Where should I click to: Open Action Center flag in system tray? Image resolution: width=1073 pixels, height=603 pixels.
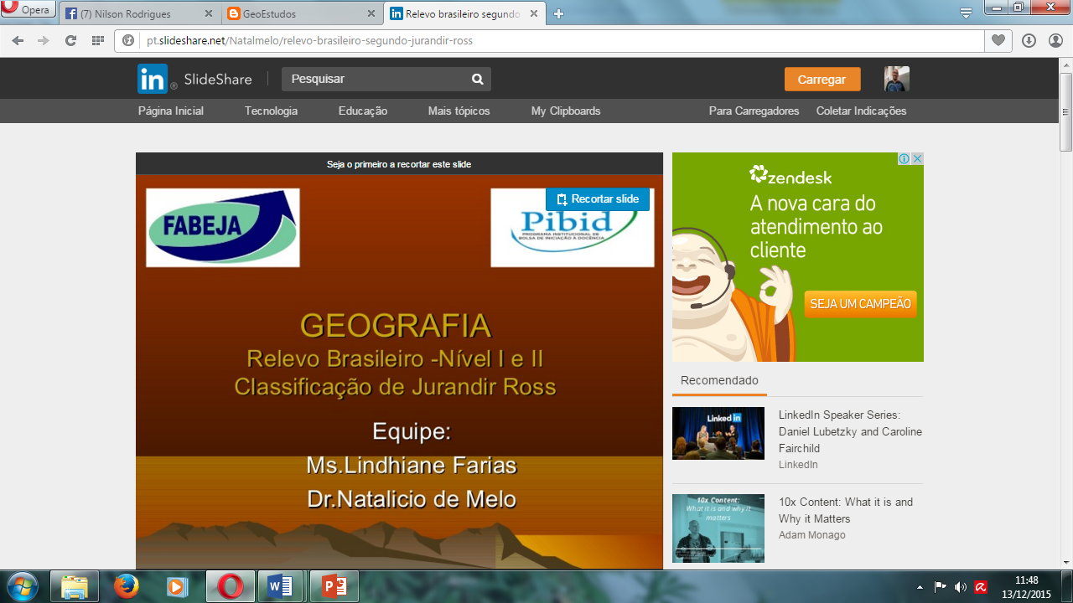tap(940, 587)
